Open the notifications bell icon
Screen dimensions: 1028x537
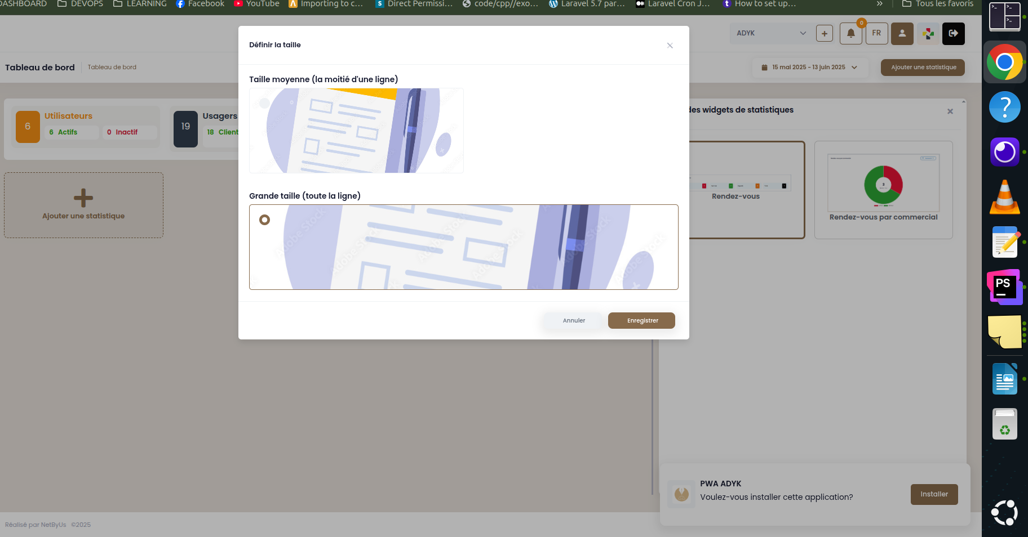coord(850,33)
